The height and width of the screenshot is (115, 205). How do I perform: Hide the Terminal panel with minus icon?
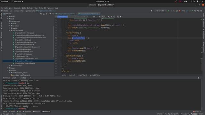coord(201,78)
